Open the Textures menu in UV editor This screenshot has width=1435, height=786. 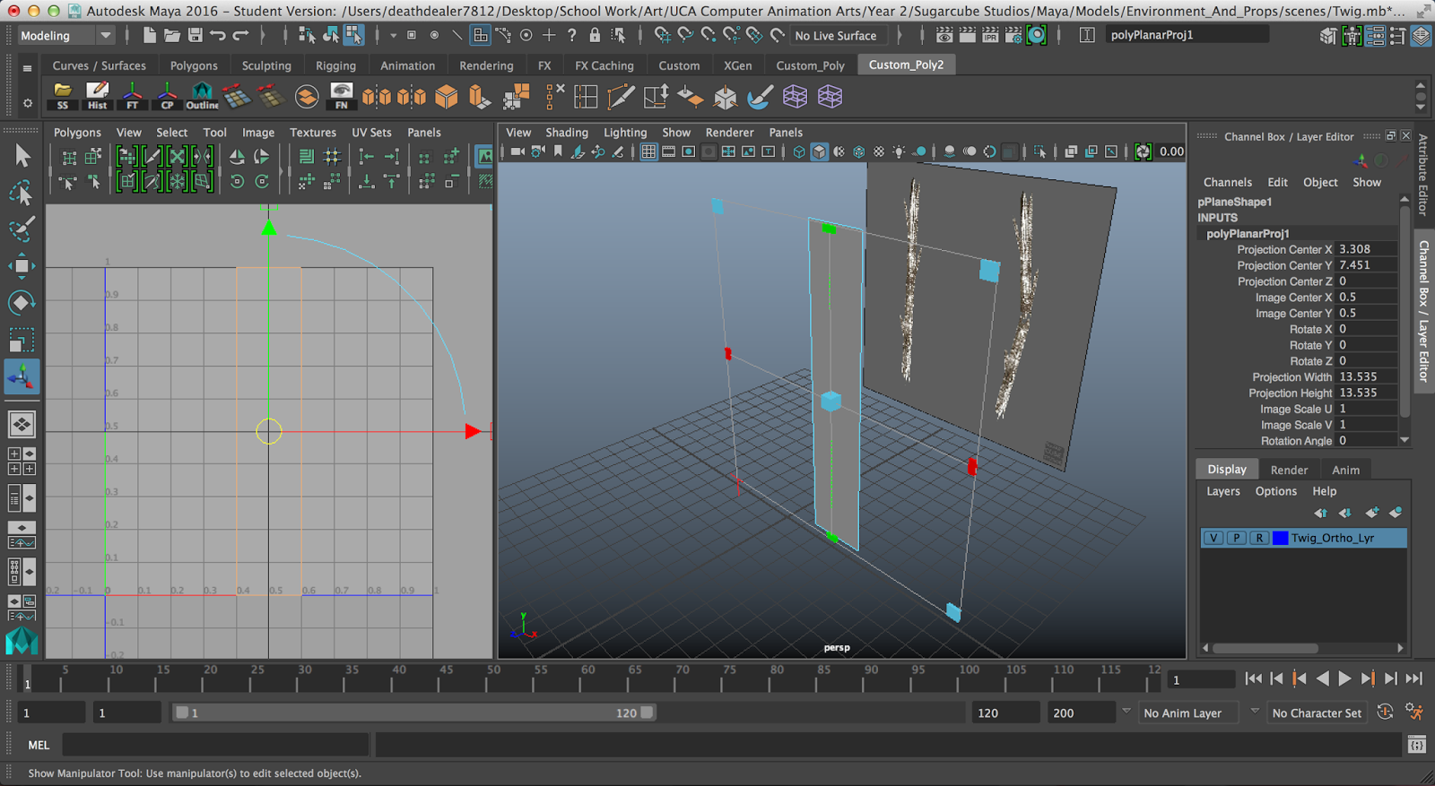(x=312, y=133)
